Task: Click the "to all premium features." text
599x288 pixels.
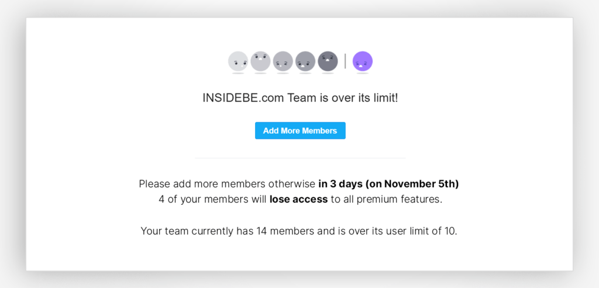Action: [387, 200]
